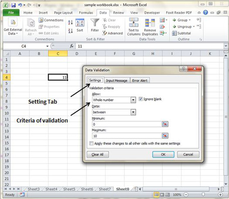Open the Data condition dropdown
229x199 pixels.
click(x=133, y=112)
